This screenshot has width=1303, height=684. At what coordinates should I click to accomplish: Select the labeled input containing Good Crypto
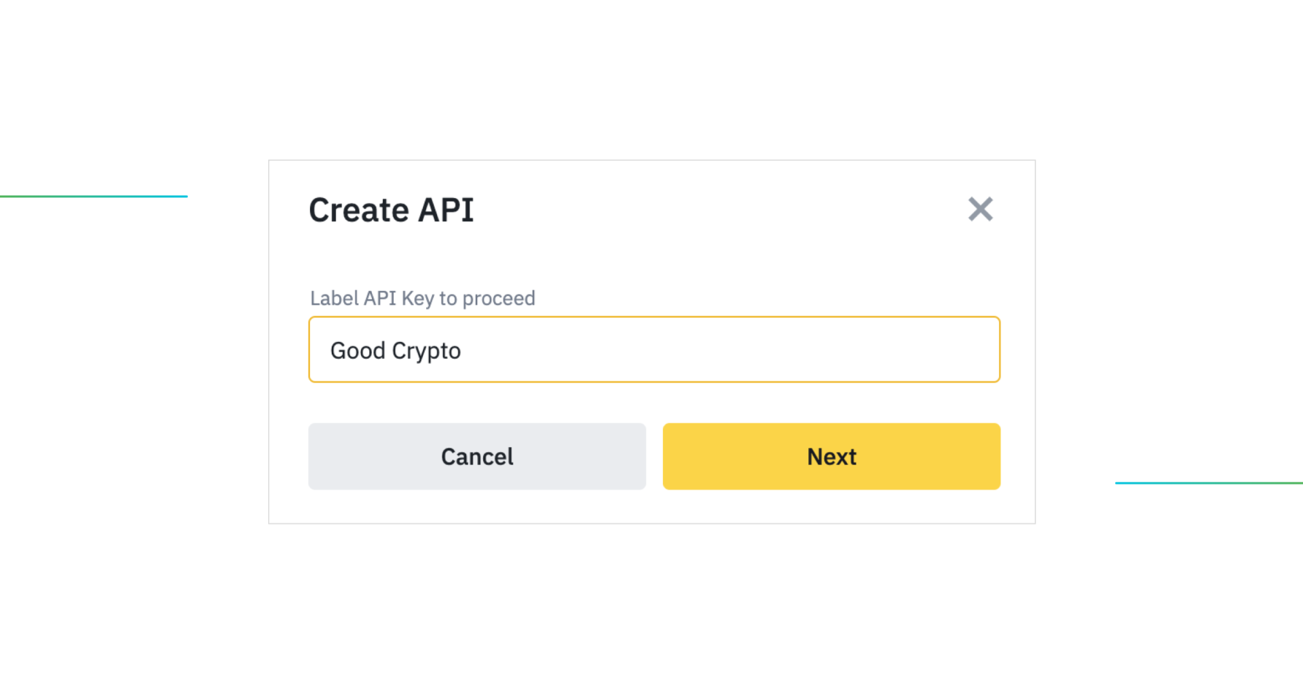point(654,349)
